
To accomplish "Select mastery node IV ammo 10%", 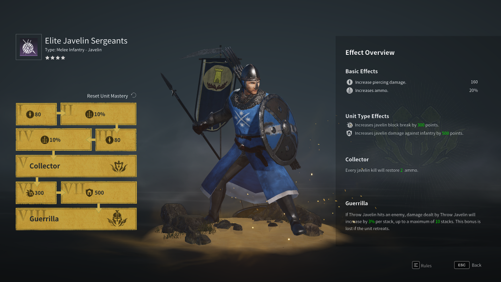I will point(54,140).
